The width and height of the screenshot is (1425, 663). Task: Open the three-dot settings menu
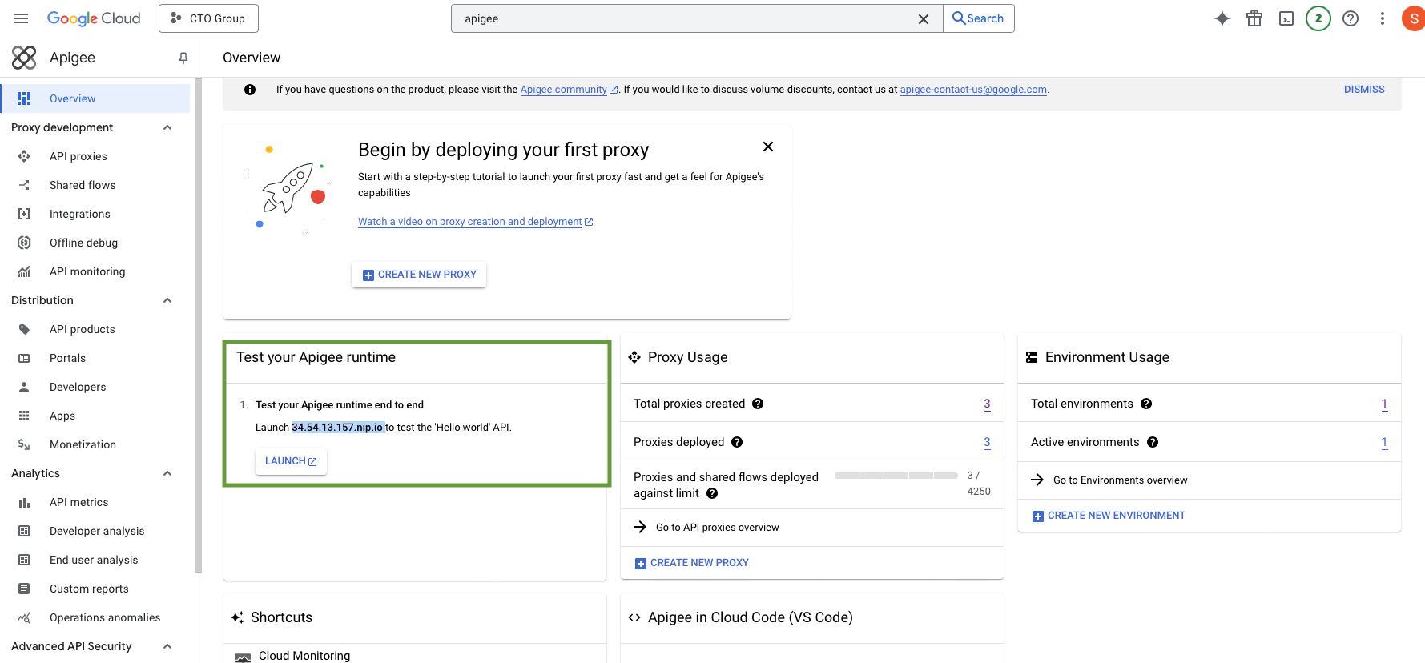pyautogui.click(x=1383, y=18)
